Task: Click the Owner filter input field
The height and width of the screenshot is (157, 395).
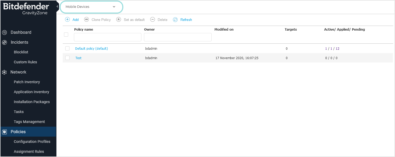Action: pos(178,37)
